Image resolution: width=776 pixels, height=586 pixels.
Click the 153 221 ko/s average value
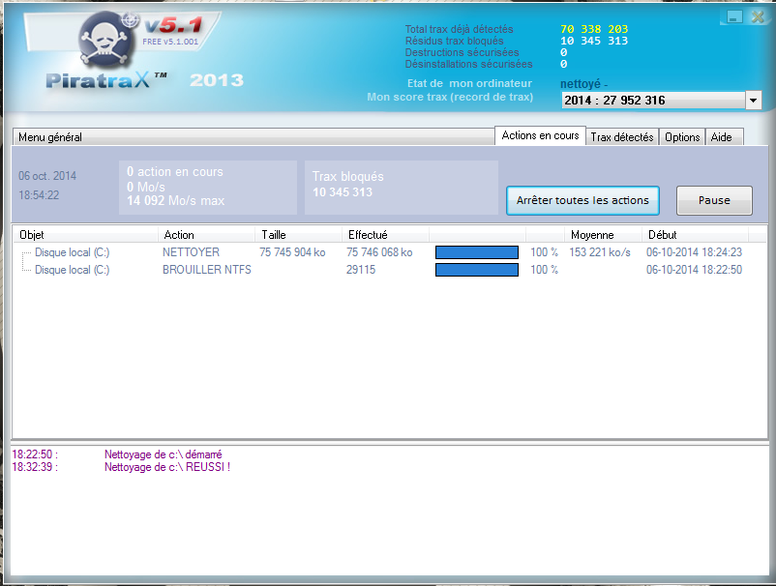pos(600,252)
